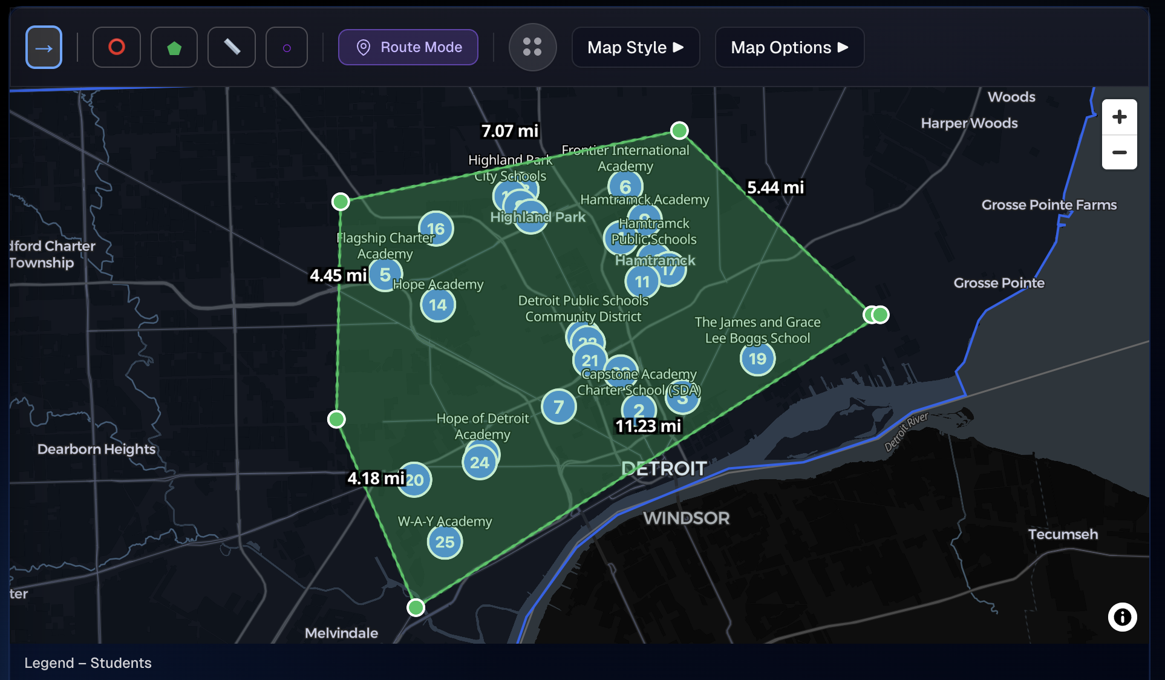The image size is (1165, 680).
Task: Toggle Route Mode on
Action: [408, 47]
